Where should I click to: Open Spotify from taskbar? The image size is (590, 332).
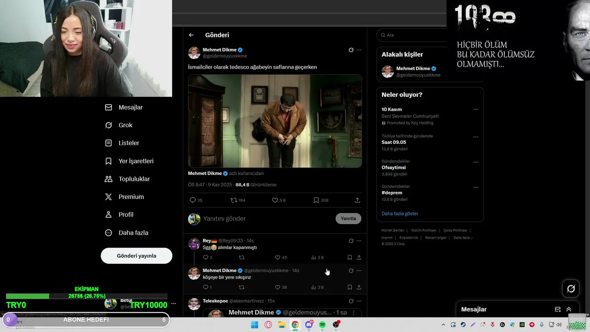pyautogui.click(x=322, y=325)
